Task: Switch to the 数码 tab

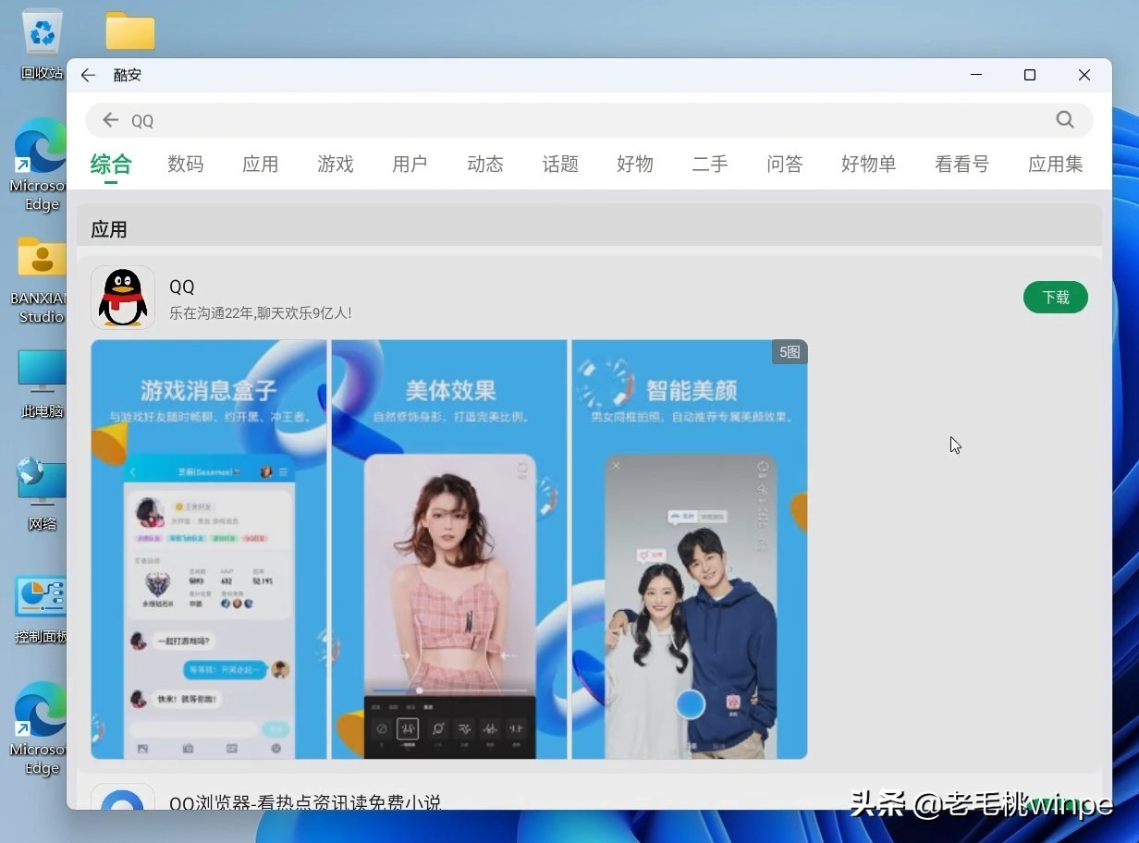Action: point(186,165)
